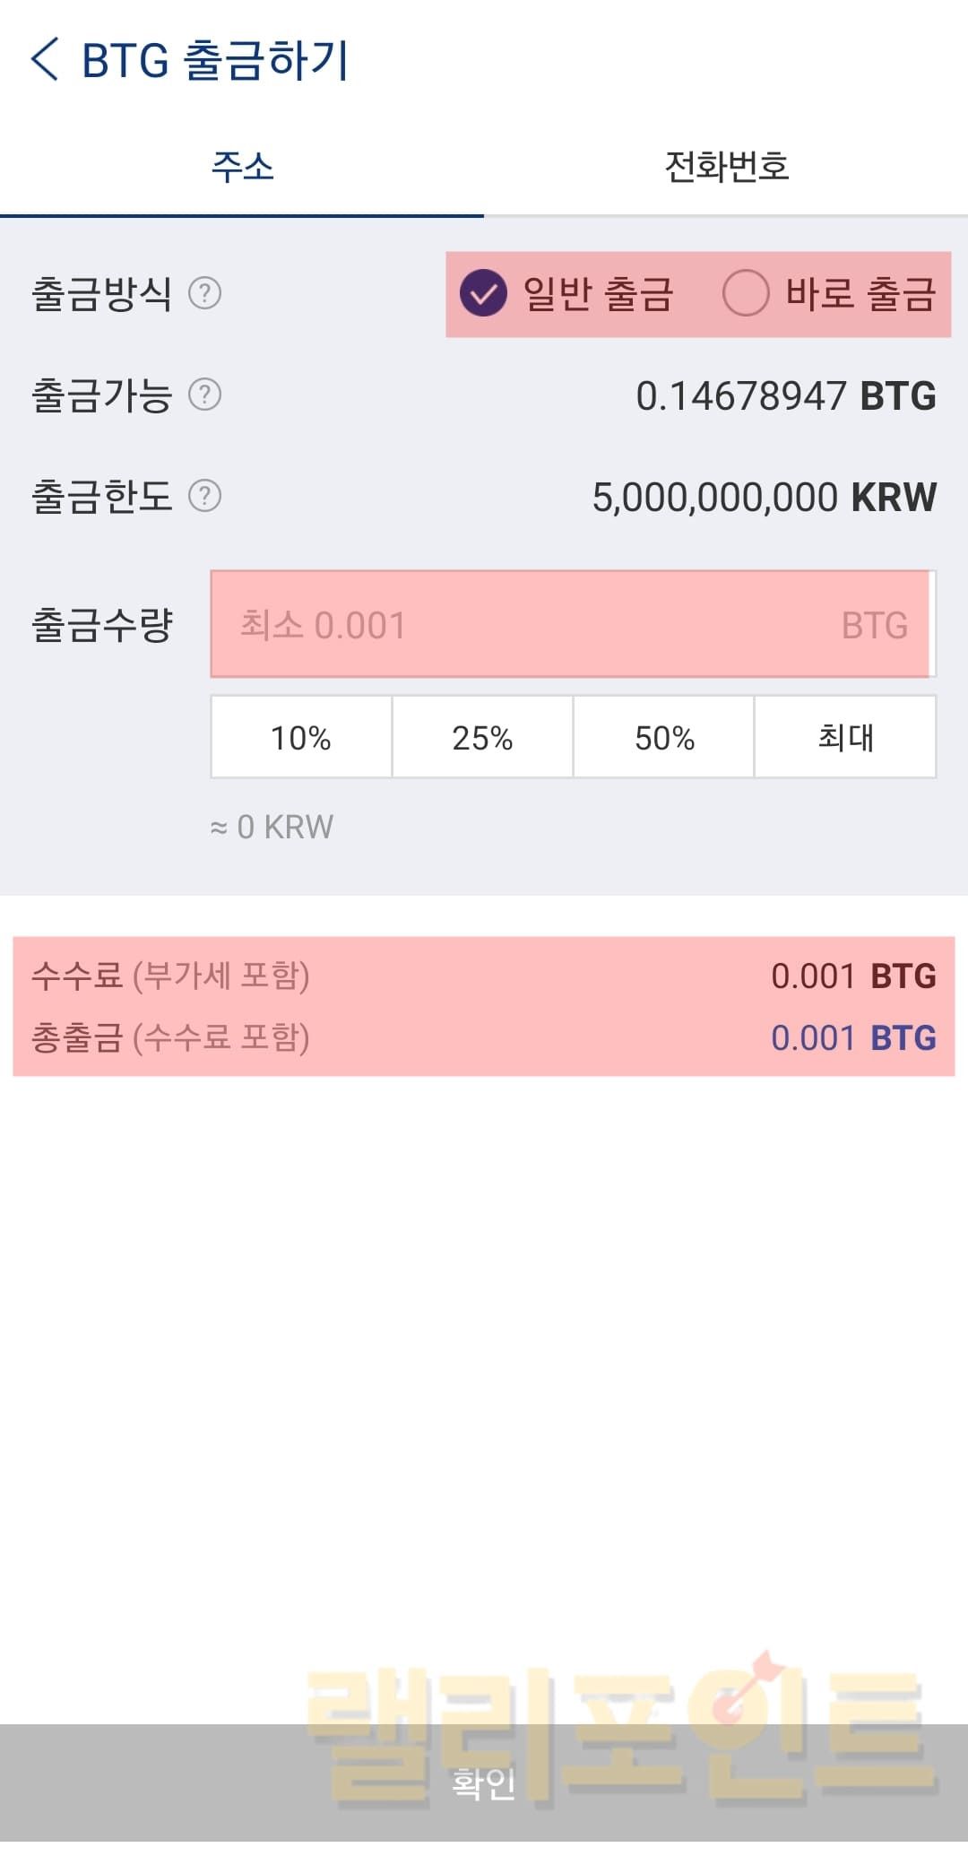Click the ≈ 0 KRW estimate text
The height and width of the screenshot is (1865, 968).
272,827
